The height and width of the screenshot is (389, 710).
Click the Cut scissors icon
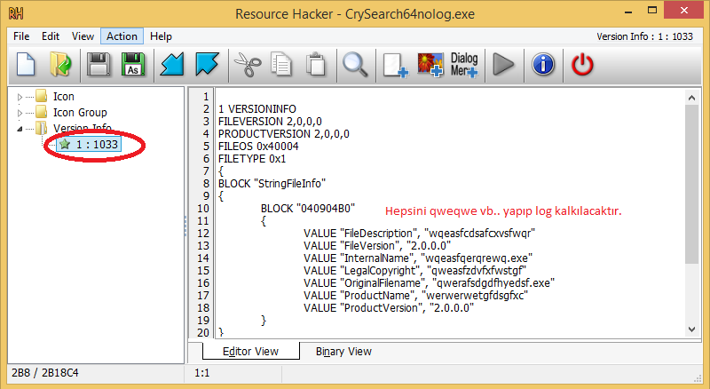coord(248,65)
